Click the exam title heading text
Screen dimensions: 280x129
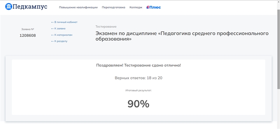click(182, 36)
